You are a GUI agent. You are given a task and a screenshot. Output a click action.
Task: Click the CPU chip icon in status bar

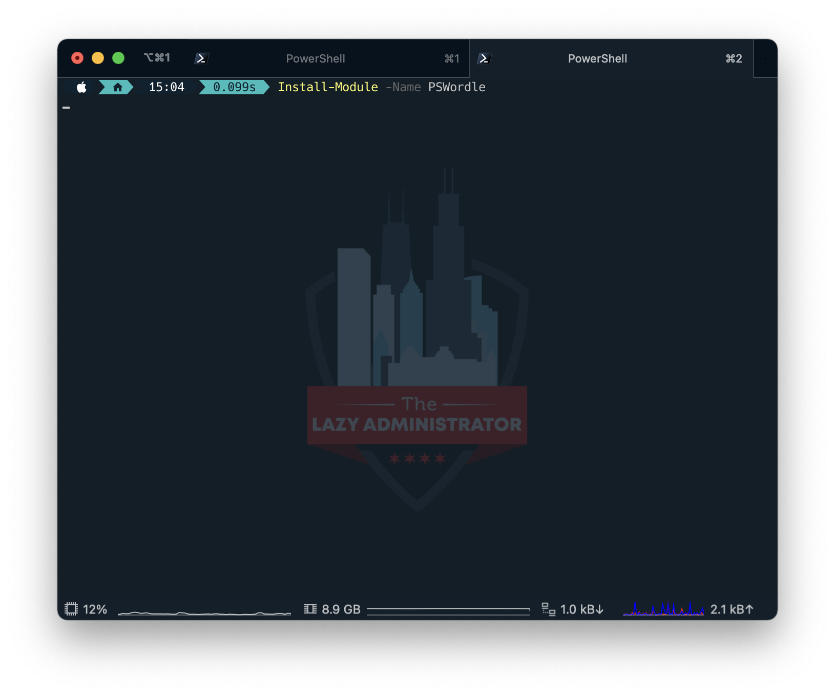(71, 609)
